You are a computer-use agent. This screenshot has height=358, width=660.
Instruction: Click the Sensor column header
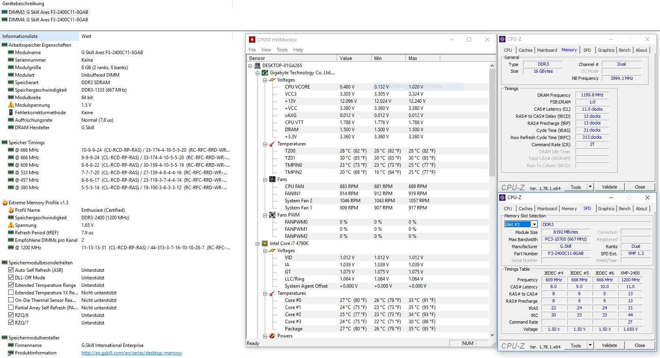(x=292, y=58)
